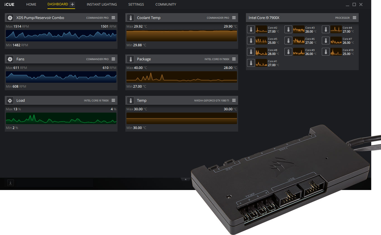Viewport: 381px width, 235px height.
Task: Click the NVIDIA GEFORCE GTX 1080 TI label
Action: point(212,101)
